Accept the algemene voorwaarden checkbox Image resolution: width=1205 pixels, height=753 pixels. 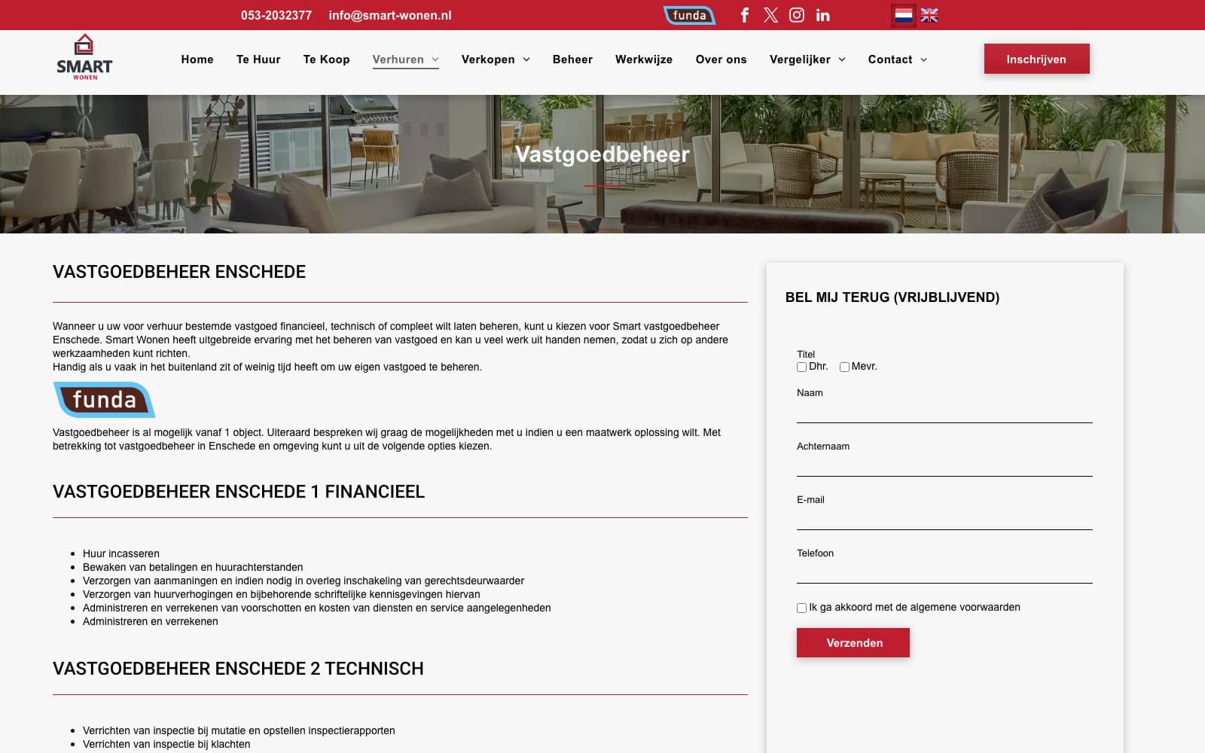[801, 608]
